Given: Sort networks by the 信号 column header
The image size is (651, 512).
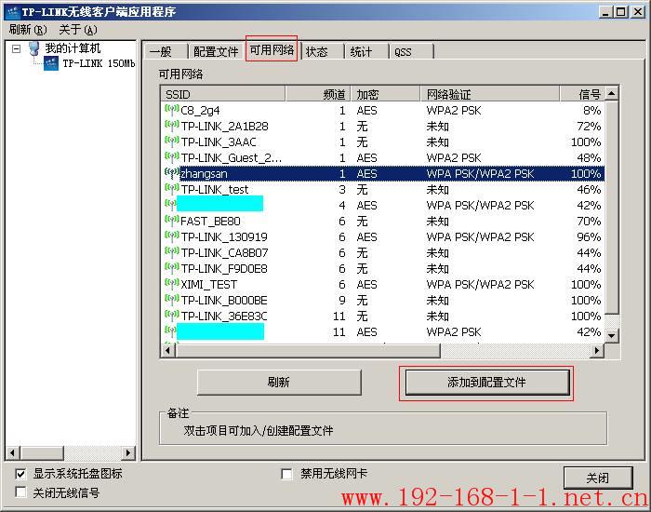Looking at the screenshot, I should [582, 94].
